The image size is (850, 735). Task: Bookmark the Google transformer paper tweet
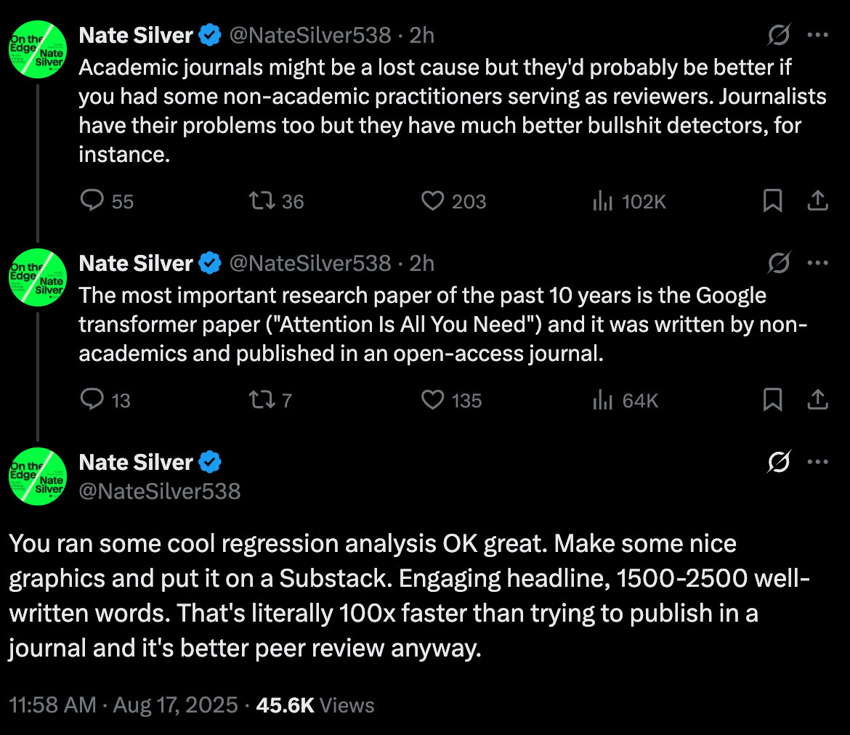point(772,399)
